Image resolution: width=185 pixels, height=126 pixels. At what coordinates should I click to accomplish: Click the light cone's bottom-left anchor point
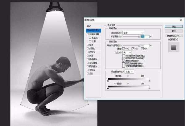point(21,104)
